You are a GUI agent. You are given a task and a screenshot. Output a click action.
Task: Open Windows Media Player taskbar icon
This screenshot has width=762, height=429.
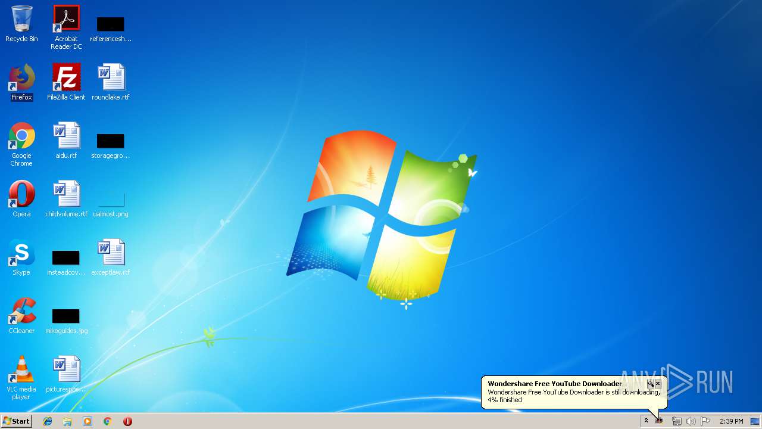pos(88,421)
